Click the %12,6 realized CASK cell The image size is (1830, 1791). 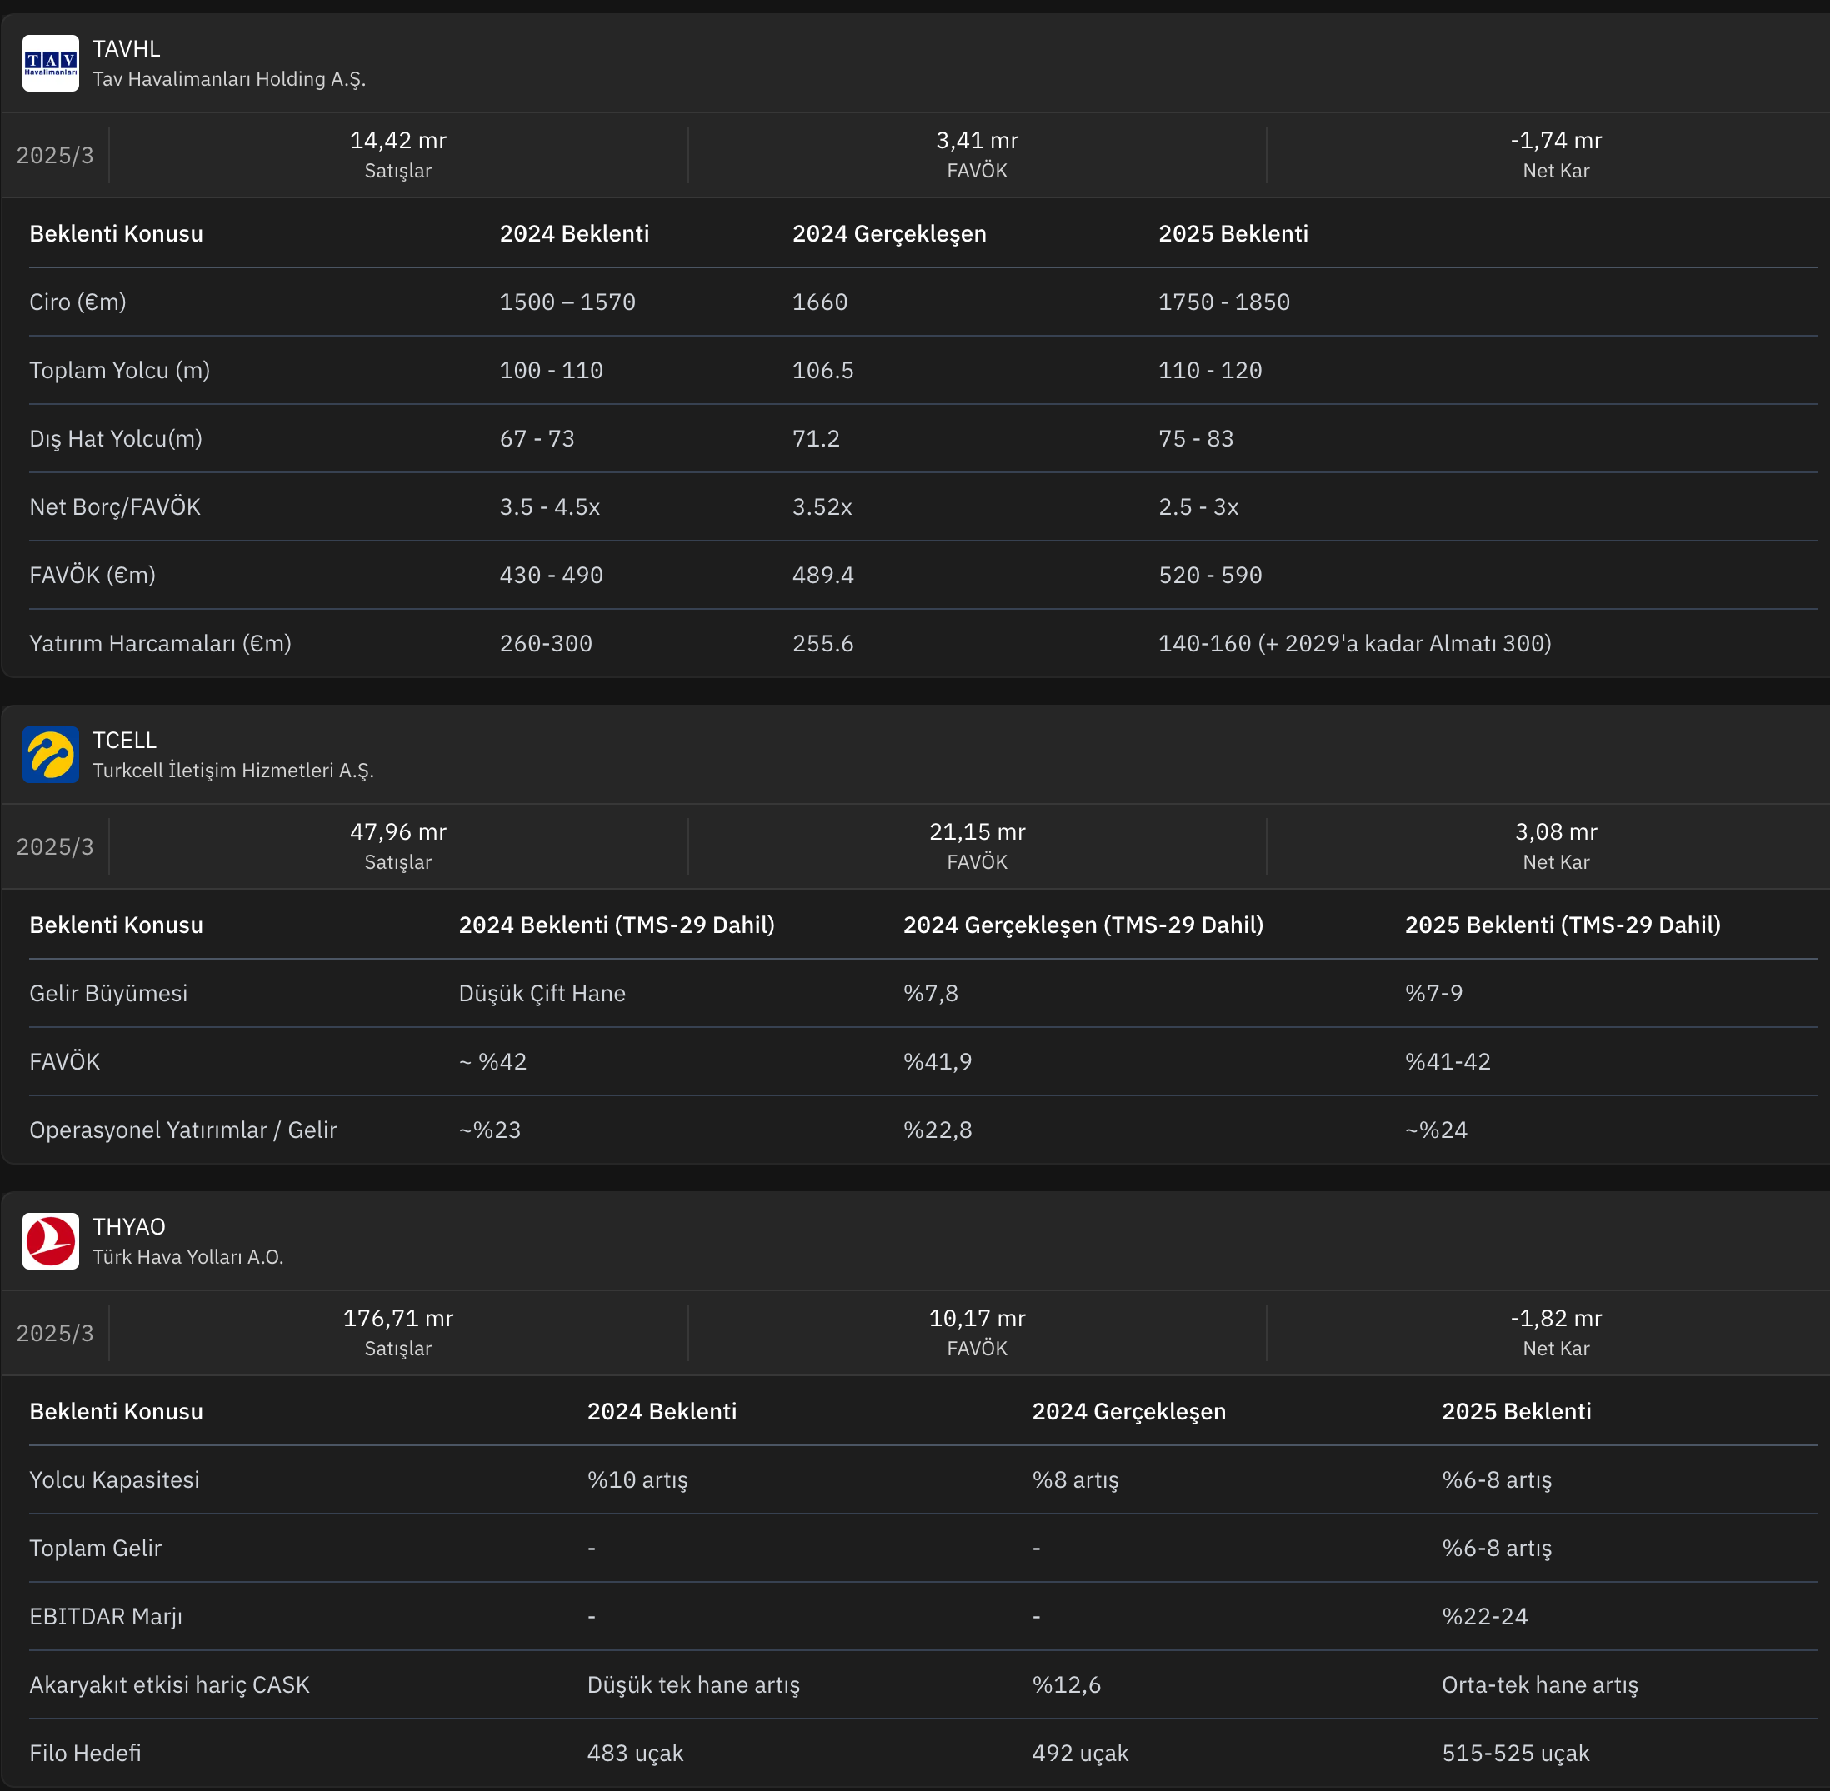(x=1066, y=1686)
